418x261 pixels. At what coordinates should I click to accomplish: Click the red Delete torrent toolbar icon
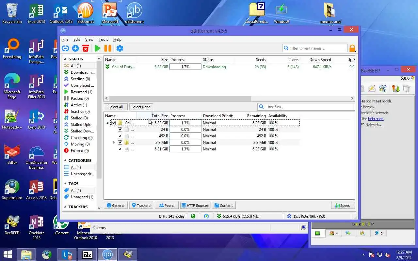[x=86, y=48]
